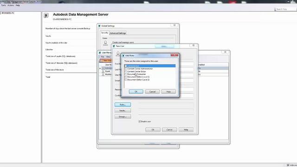Viewport: 297px width, 167px height.
Task: Open Help from Add Roles dialog
Action: (168, 92)
